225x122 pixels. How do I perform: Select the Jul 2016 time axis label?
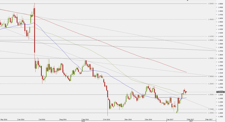pos(42,119)
